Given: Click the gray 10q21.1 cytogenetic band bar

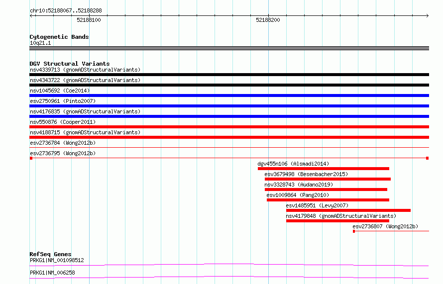Looking at the screenshot, I should [229, 48].
